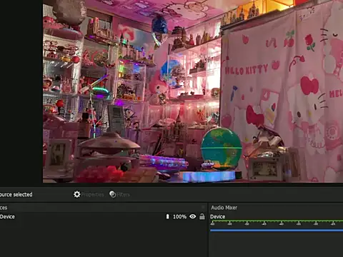Open the Sources dock menu icon in its header
The image size is (343, 257).
(x=203, y=208)
